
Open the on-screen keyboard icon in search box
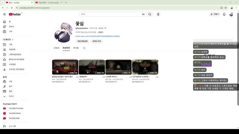point(143,14)
